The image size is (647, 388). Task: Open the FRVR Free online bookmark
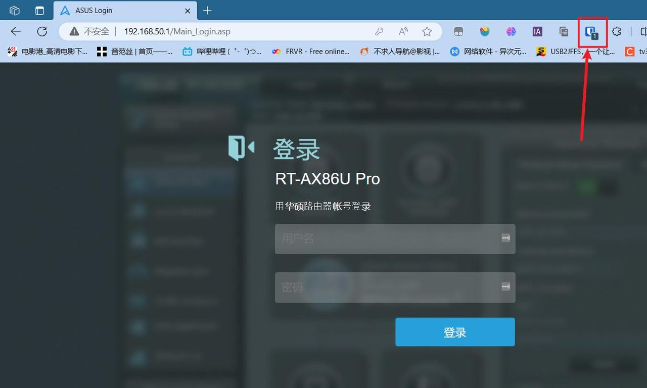[x=310, y=51]
